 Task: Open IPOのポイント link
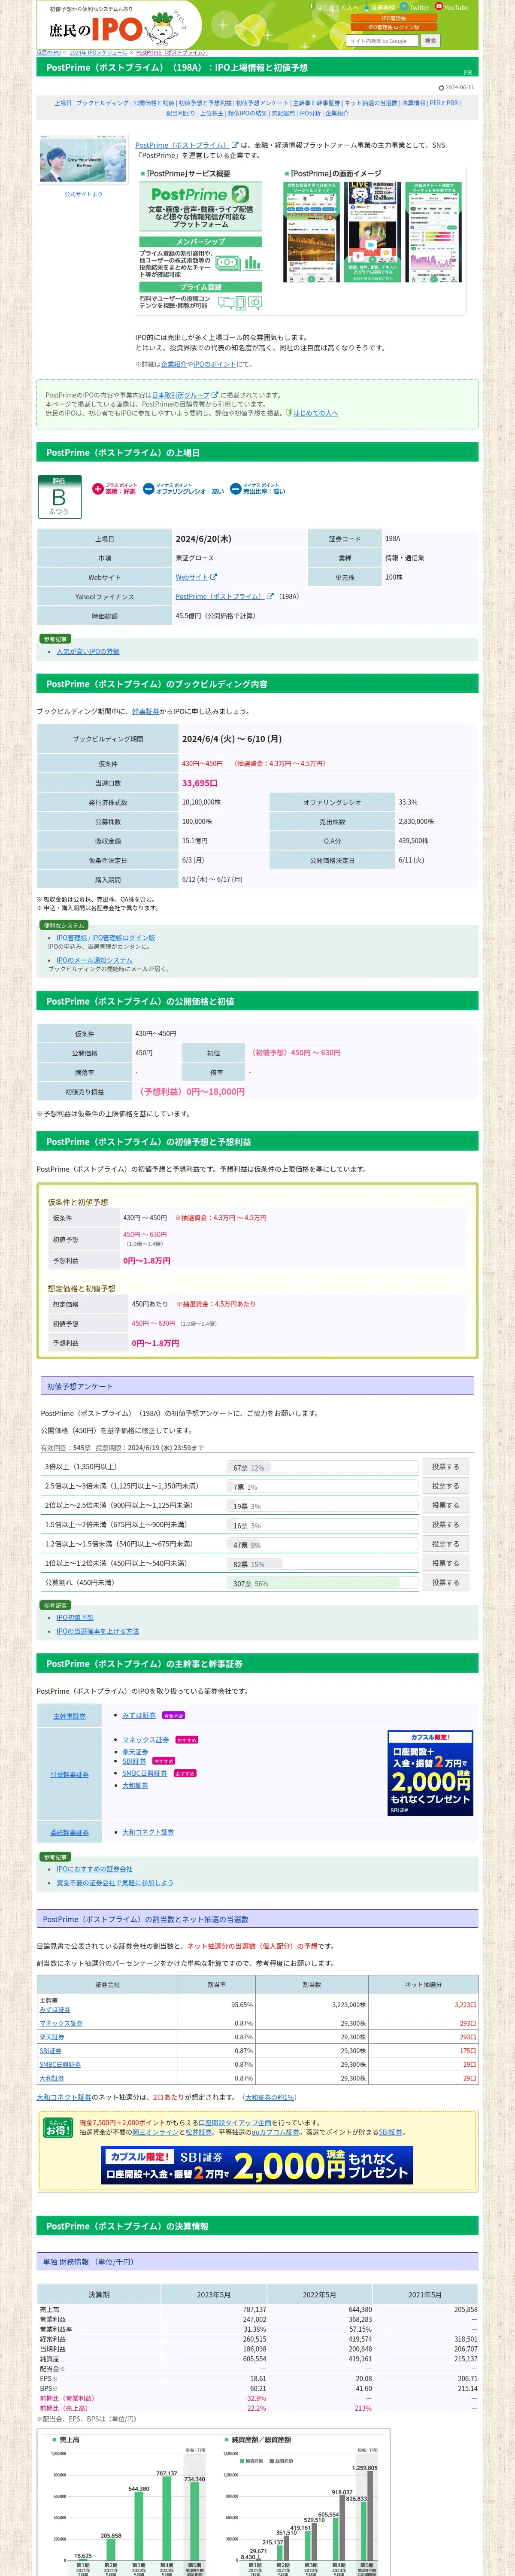tap(215, 364)
